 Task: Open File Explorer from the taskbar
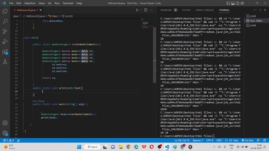click(121, 147)
